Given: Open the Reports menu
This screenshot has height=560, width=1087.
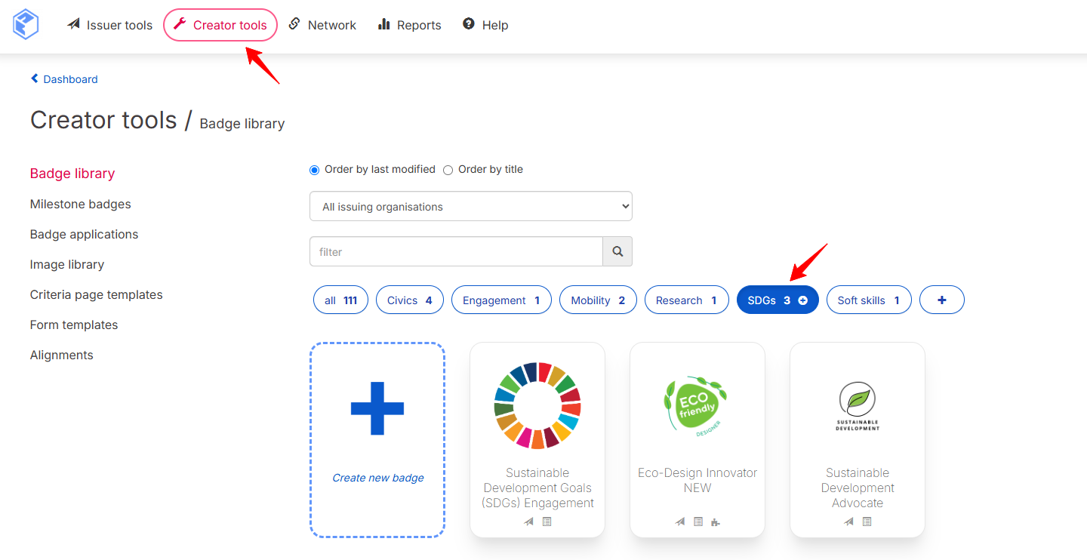Looking at the screenshot, I should (x=410, y=25).
